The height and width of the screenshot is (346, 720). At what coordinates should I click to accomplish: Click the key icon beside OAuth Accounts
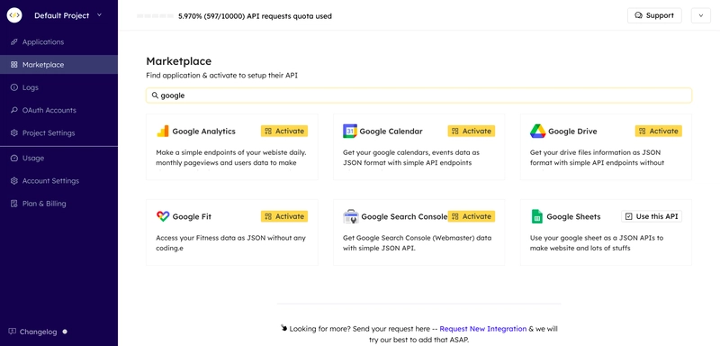point(14,110)
